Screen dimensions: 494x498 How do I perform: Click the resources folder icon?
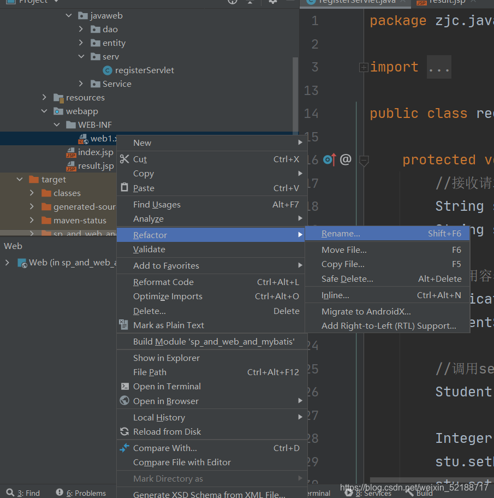[59, 98]
